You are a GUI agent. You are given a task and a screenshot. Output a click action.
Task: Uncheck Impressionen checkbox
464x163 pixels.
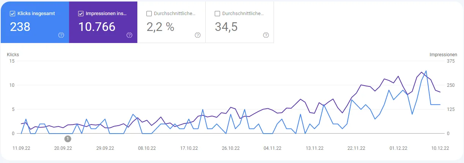click(x=81, y=14)
